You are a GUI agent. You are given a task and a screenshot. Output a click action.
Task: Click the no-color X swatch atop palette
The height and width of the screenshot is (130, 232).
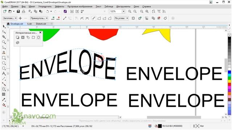pyautogui.click(x=229, y=35)
